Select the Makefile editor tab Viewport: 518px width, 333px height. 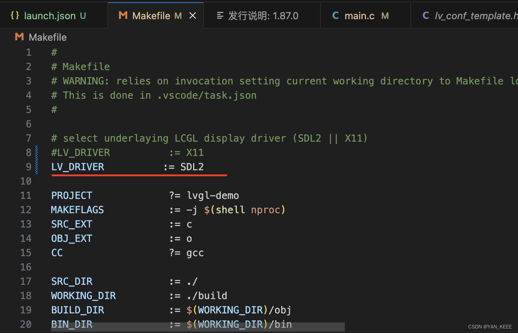click(156, 15)
